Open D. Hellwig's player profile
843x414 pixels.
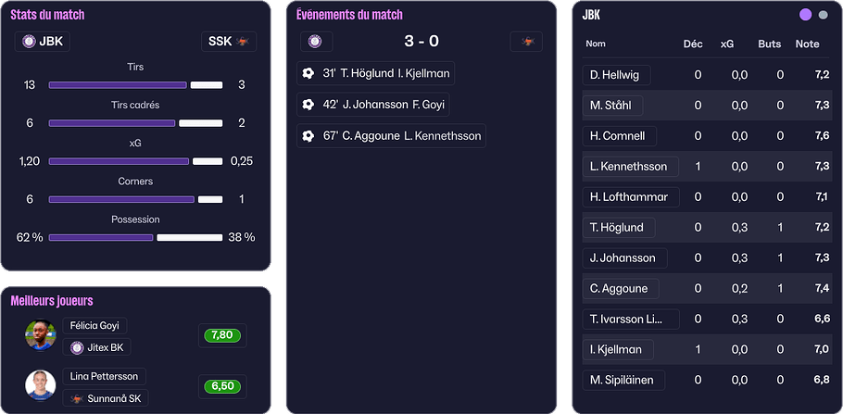tap(616, 75)
